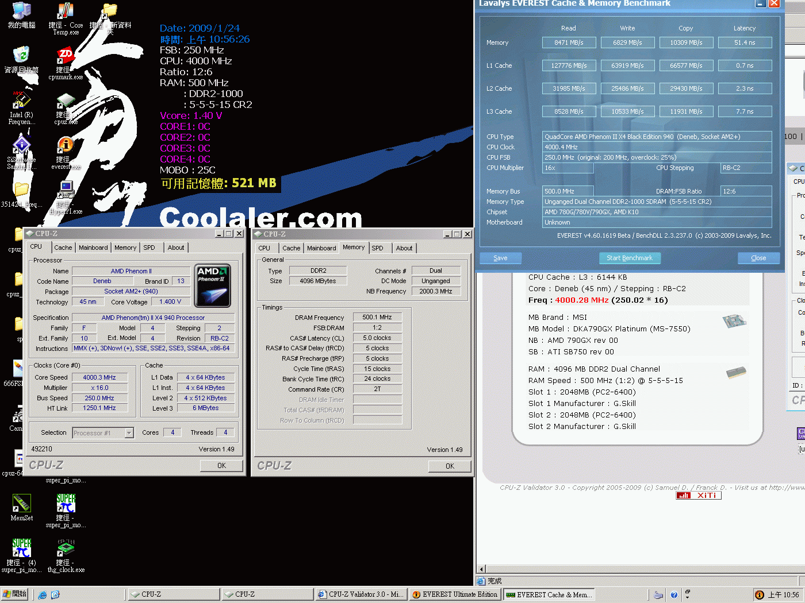This screenshot has height=603, width=805.
Task: Click the browser horizontal scrollbar left arrow
Action: [x=482, y=569]
